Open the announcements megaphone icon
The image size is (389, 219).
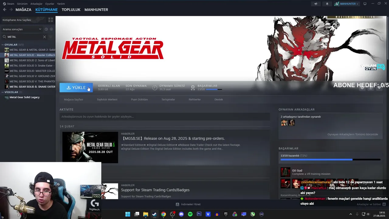coord(316,4)
